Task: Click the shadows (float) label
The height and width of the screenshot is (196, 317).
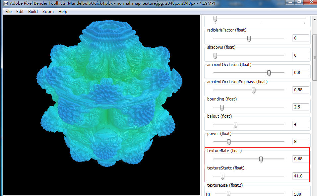Action: click(221, 47)
